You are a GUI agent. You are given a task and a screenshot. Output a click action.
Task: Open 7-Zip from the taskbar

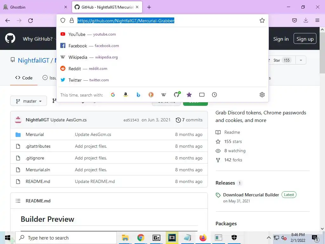(x=156, y=238)
